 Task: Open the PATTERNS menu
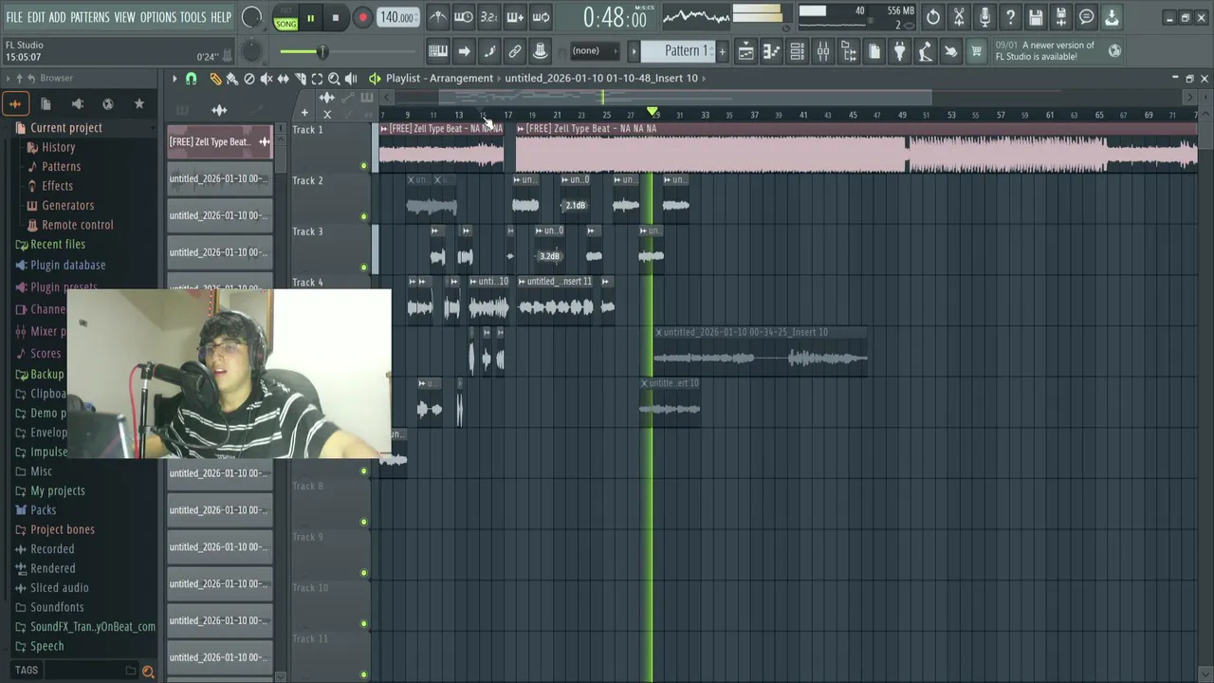point(90,17)
